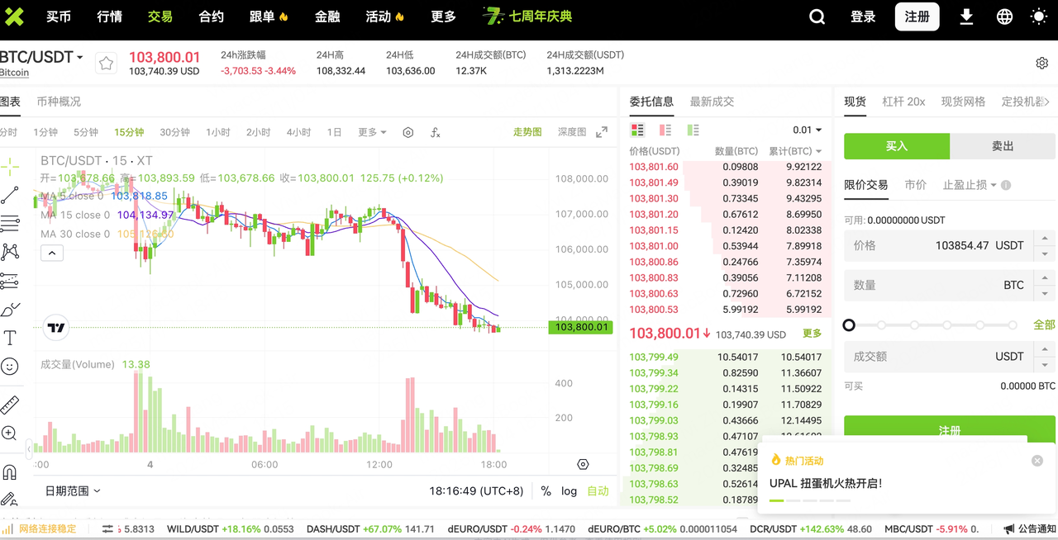1058x540 pixels.
Task: Expand the 止盈止损 order type dropdown
Action: 970,185
